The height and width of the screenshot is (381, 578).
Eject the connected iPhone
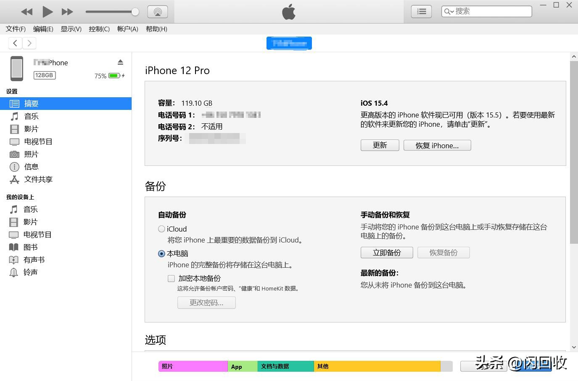[x=120, y=61]
